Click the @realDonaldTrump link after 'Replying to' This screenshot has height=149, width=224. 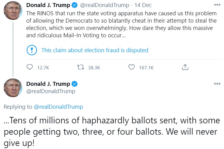point(58,107)
